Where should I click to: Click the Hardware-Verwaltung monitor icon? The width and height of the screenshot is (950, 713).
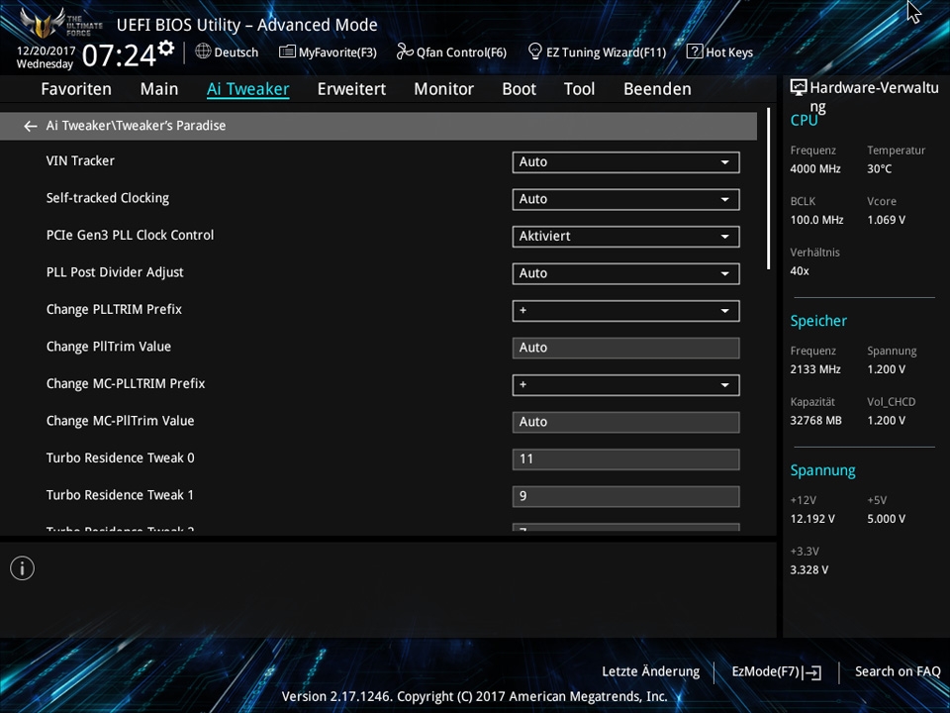[799, 88]
